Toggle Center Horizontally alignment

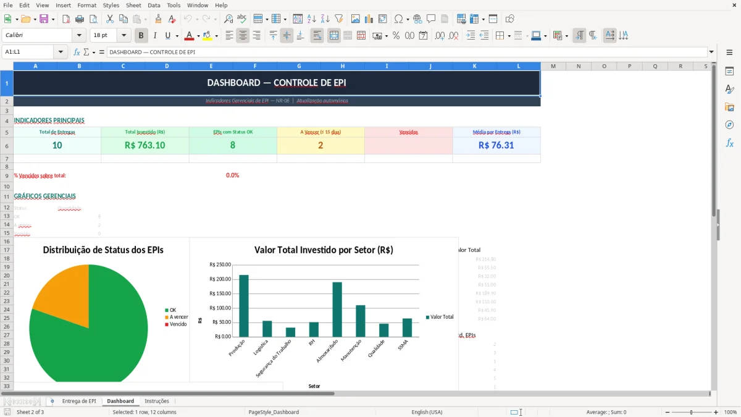[x=243, y=36]
